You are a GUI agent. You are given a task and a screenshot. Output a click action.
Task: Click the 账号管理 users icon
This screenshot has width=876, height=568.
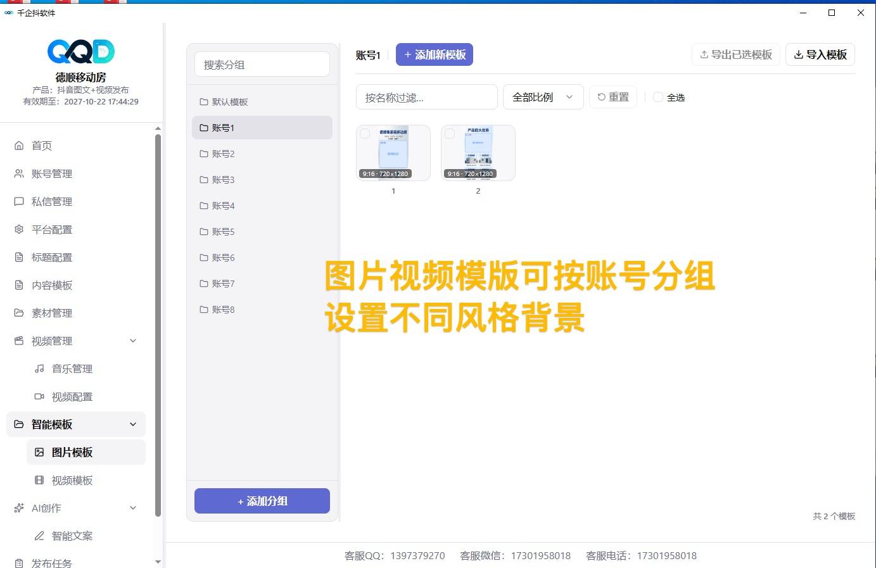point(19,174)
